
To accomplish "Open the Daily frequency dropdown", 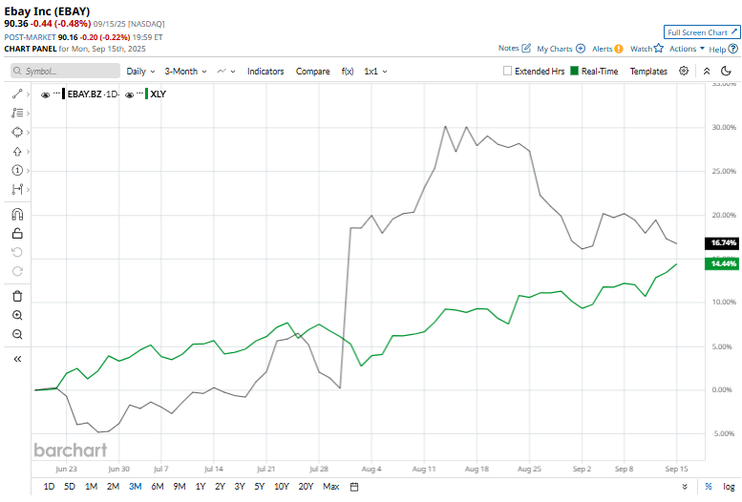I will tap(140, 71).
